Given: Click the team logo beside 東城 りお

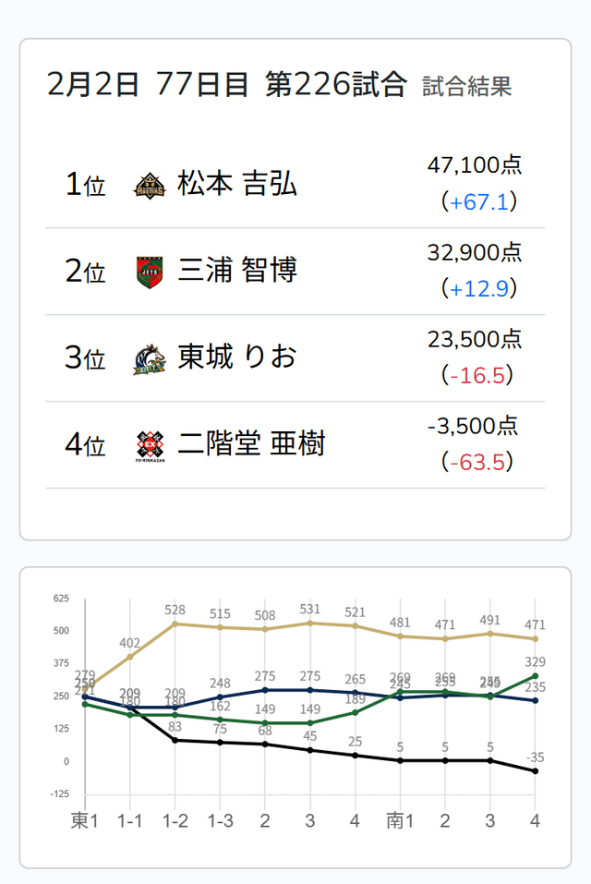Looking at the screenshot, I should [x=148, y=358].
